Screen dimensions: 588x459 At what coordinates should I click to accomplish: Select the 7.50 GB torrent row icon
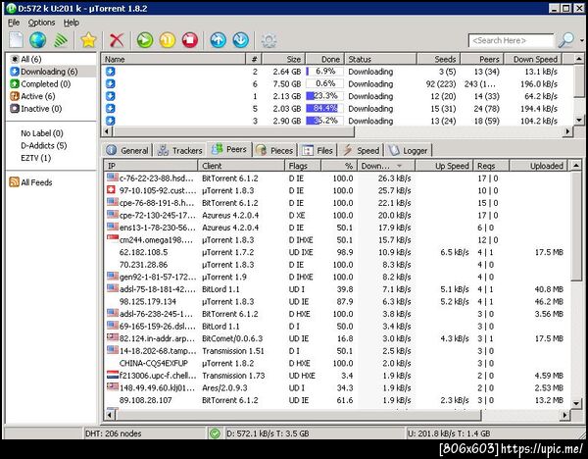point(110,83)
